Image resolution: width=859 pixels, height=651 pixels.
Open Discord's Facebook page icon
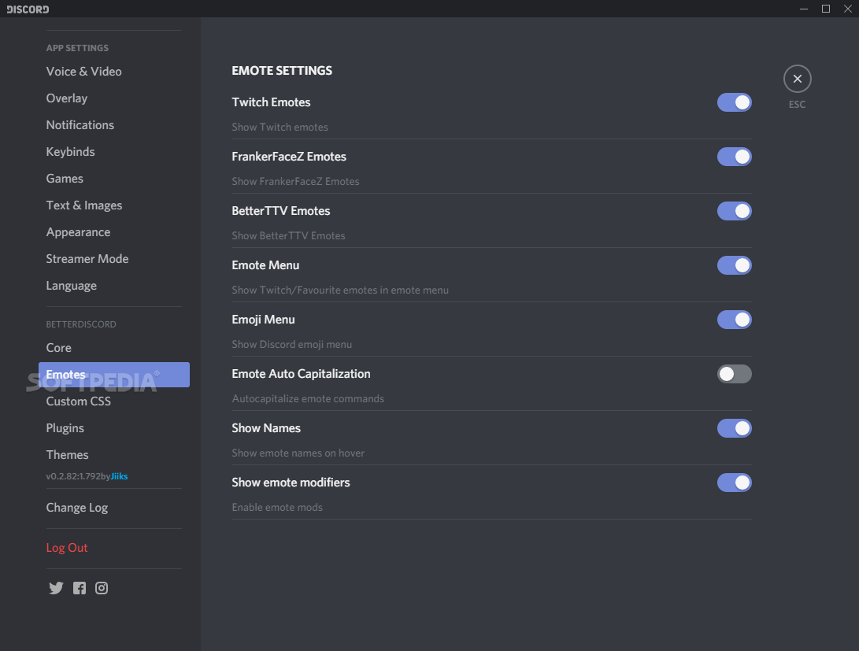pos(80,588)
